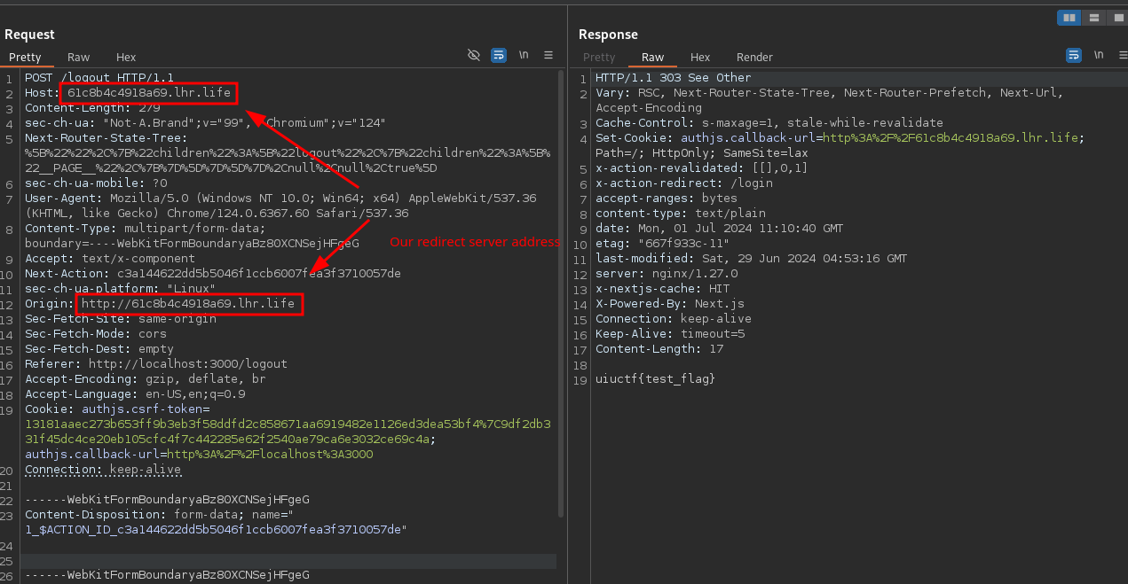Click the "last-modified: Sat, 29 Jun 2024" header
The image size is (1128, 584).
[x=752, y=258]
